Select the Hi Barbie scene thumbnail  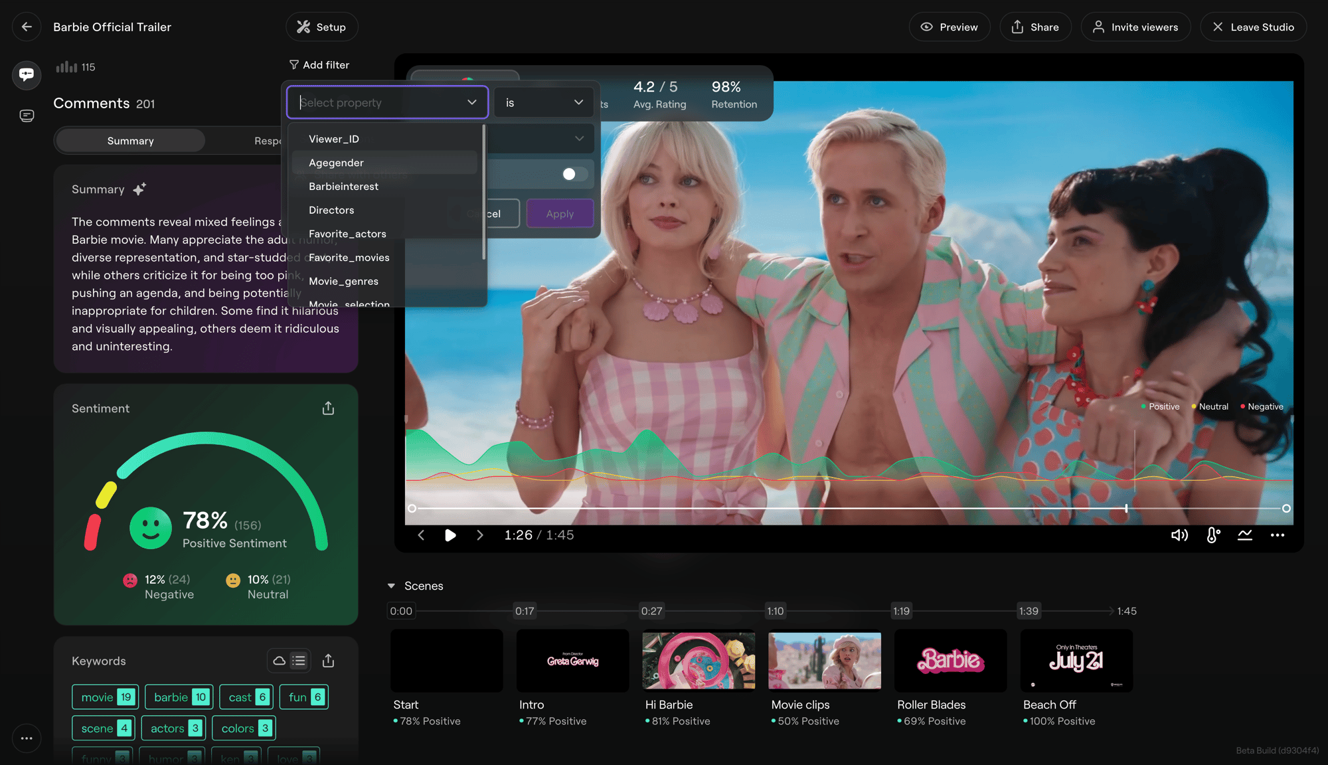pyautogui.click(x=699, y=661)
